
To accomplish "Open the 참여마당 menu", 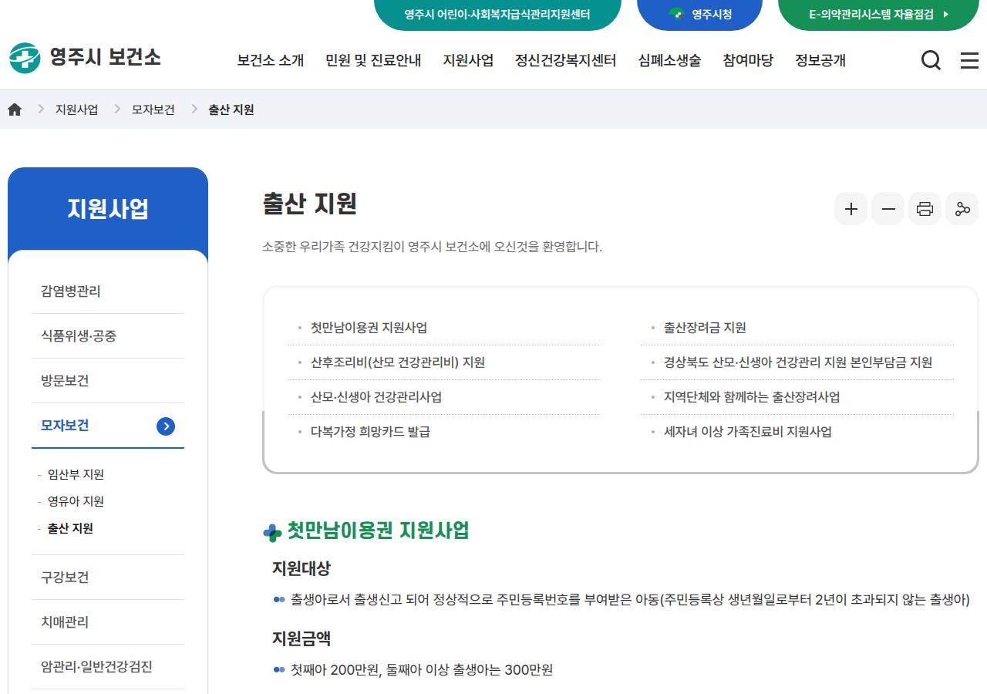I will [x=748, y=60].
